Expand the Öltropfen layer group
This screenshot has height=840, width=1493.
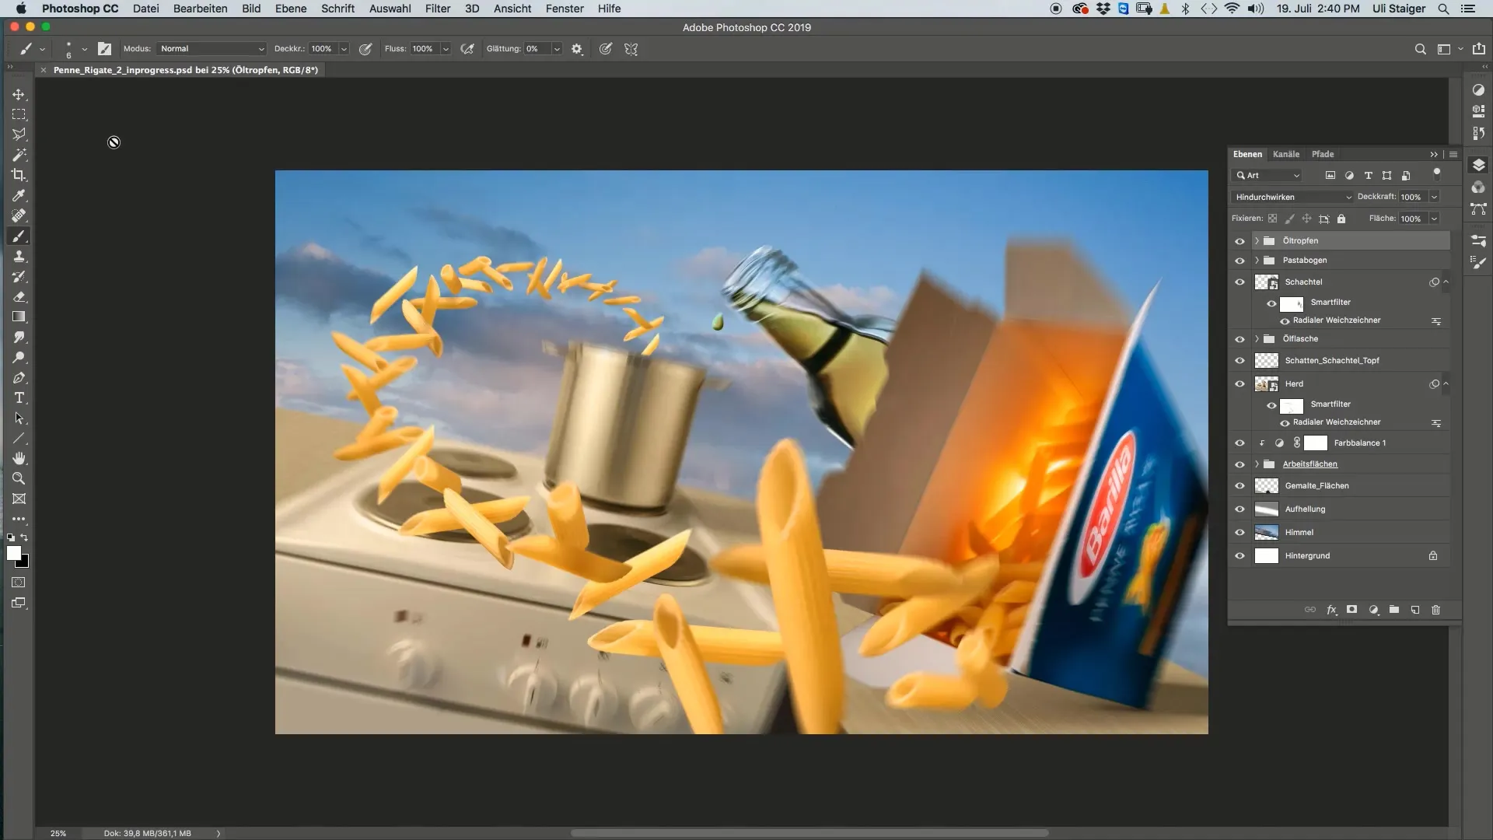point(1257,241)
